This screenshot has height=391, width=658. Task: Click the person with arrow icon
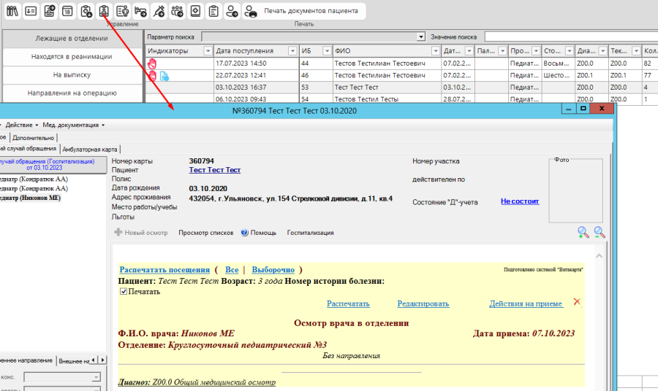(232, 11)
